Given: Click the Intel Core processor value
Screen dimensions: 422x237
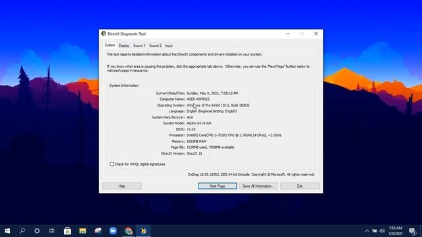Looking at the screenshot, I should pos(234,135).
